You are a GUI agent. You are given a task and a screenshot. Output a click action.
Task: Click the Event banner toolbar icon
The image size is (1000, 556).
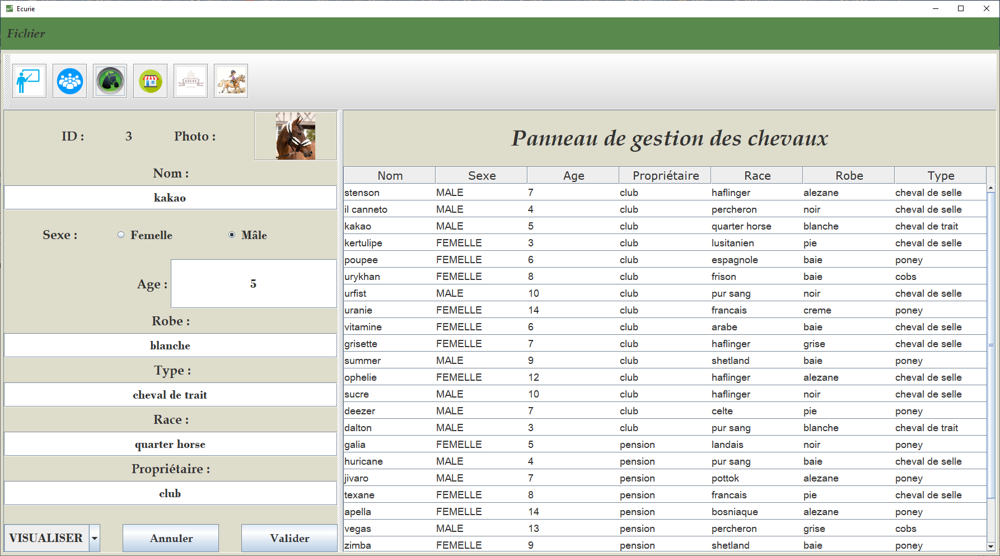click(190, 81)
